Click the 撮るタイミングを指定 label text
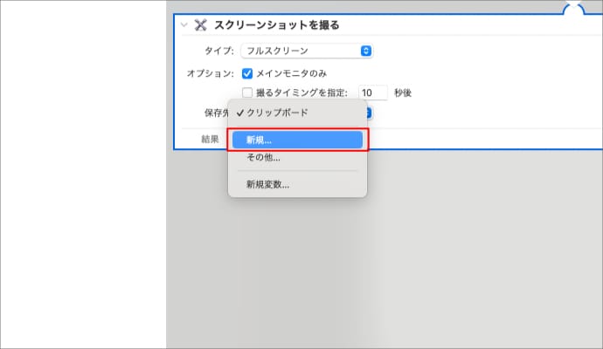603x349 pixels. pyautogui.click(x=301, y=93)
